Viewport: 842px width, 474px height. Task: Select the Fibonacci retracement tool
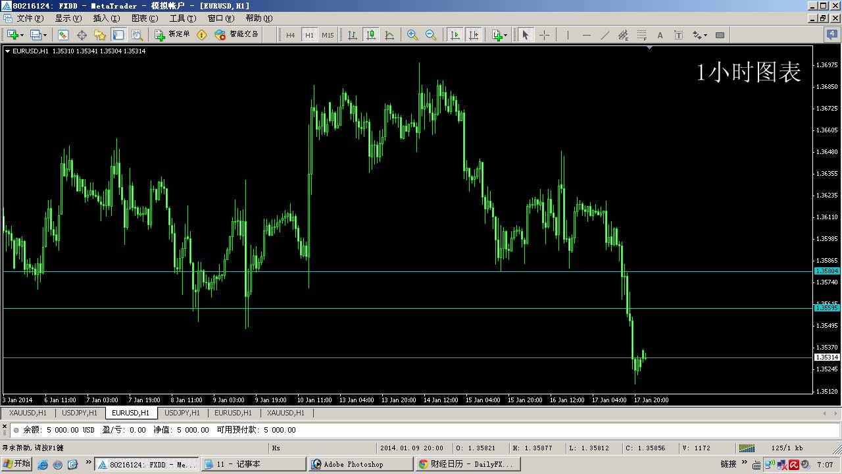pos(642,35)
